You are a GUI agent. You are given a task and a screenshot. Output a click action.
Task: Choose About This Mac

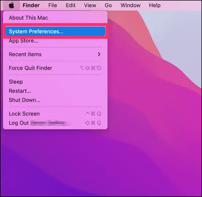click(55, 18)
